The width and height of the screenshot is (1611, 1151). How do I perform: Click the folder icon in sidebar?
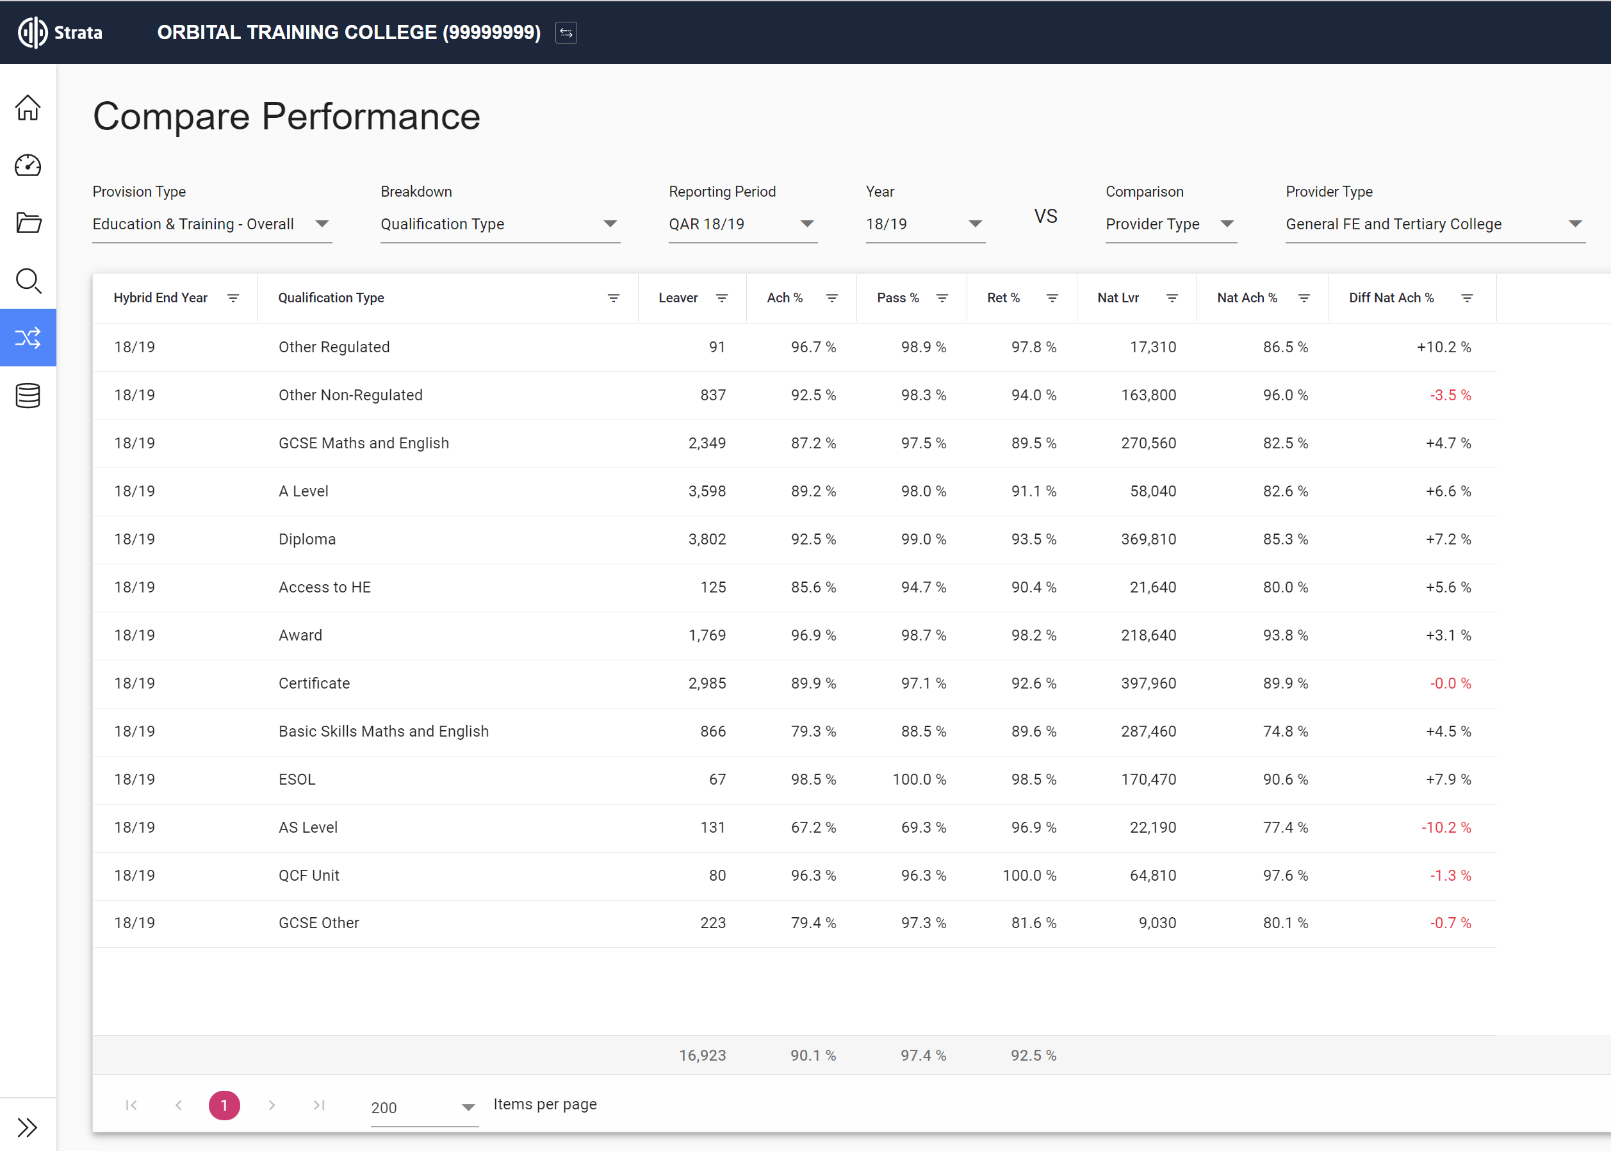point(28,222)
